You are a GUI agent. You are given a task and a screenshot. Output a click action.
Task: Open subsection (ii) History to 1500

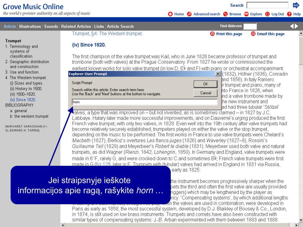[26, 89]
